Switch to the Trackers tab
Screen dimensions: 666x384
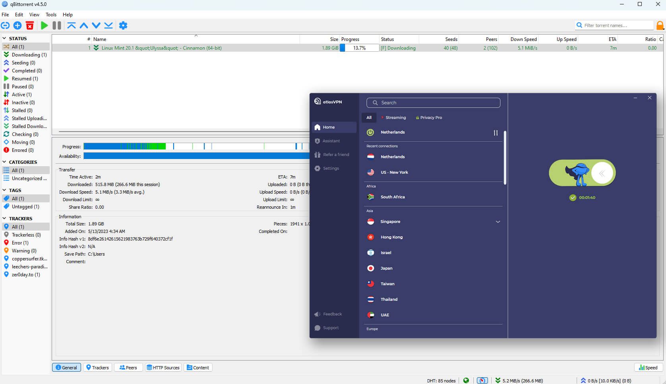click(97, 368)
